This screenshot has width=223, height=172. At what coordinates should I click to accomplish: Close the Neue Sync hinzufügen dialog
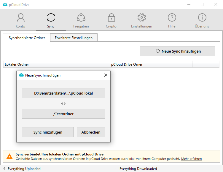pyautogui.click(x=106, y=75)
